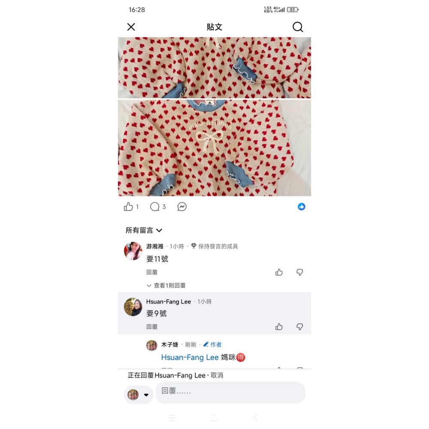Cancel replying via 取消
Image resolution: width=429 pixels, height=429 pixels.
pos(217,375)
